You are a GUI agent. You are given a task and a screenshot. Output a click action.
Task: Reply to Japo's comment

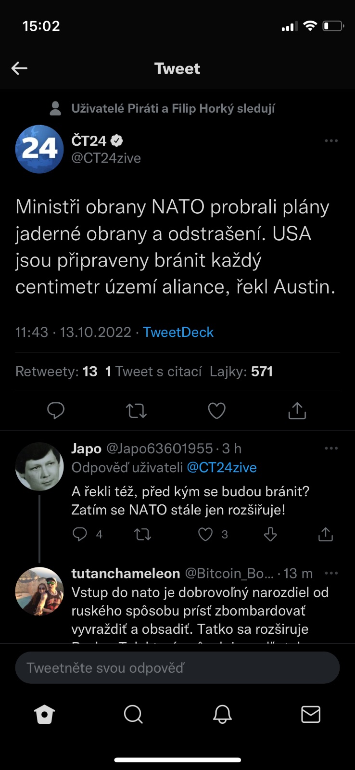[80, 534]
